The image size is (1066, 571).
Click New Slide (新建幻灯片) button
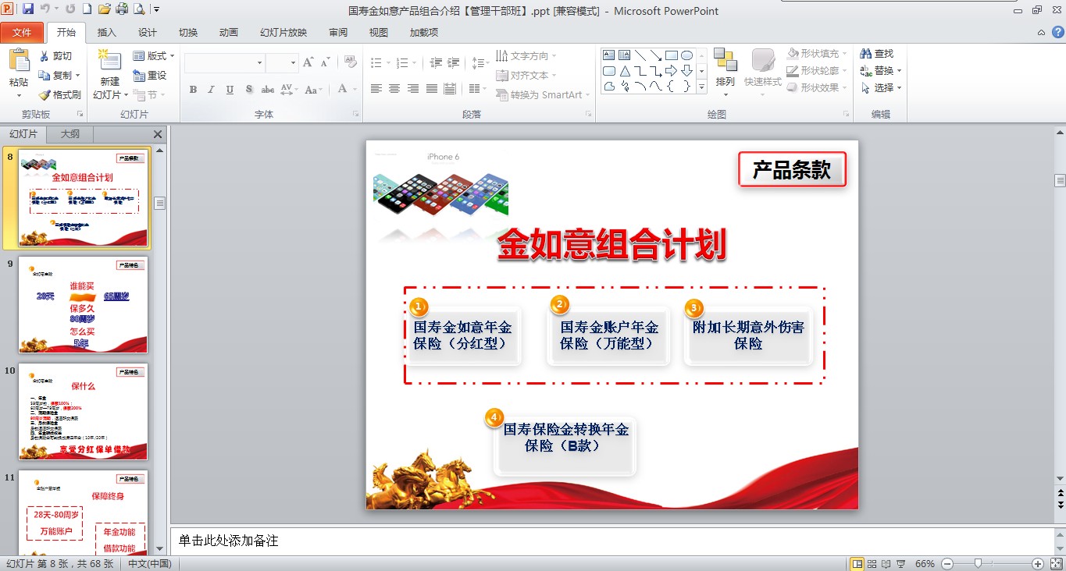(x=110, y=74)
